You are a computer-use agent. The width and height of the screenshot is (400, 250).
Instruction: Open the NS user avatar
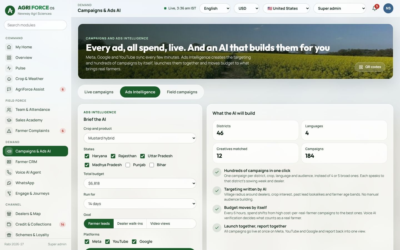[x=388, y=8]
